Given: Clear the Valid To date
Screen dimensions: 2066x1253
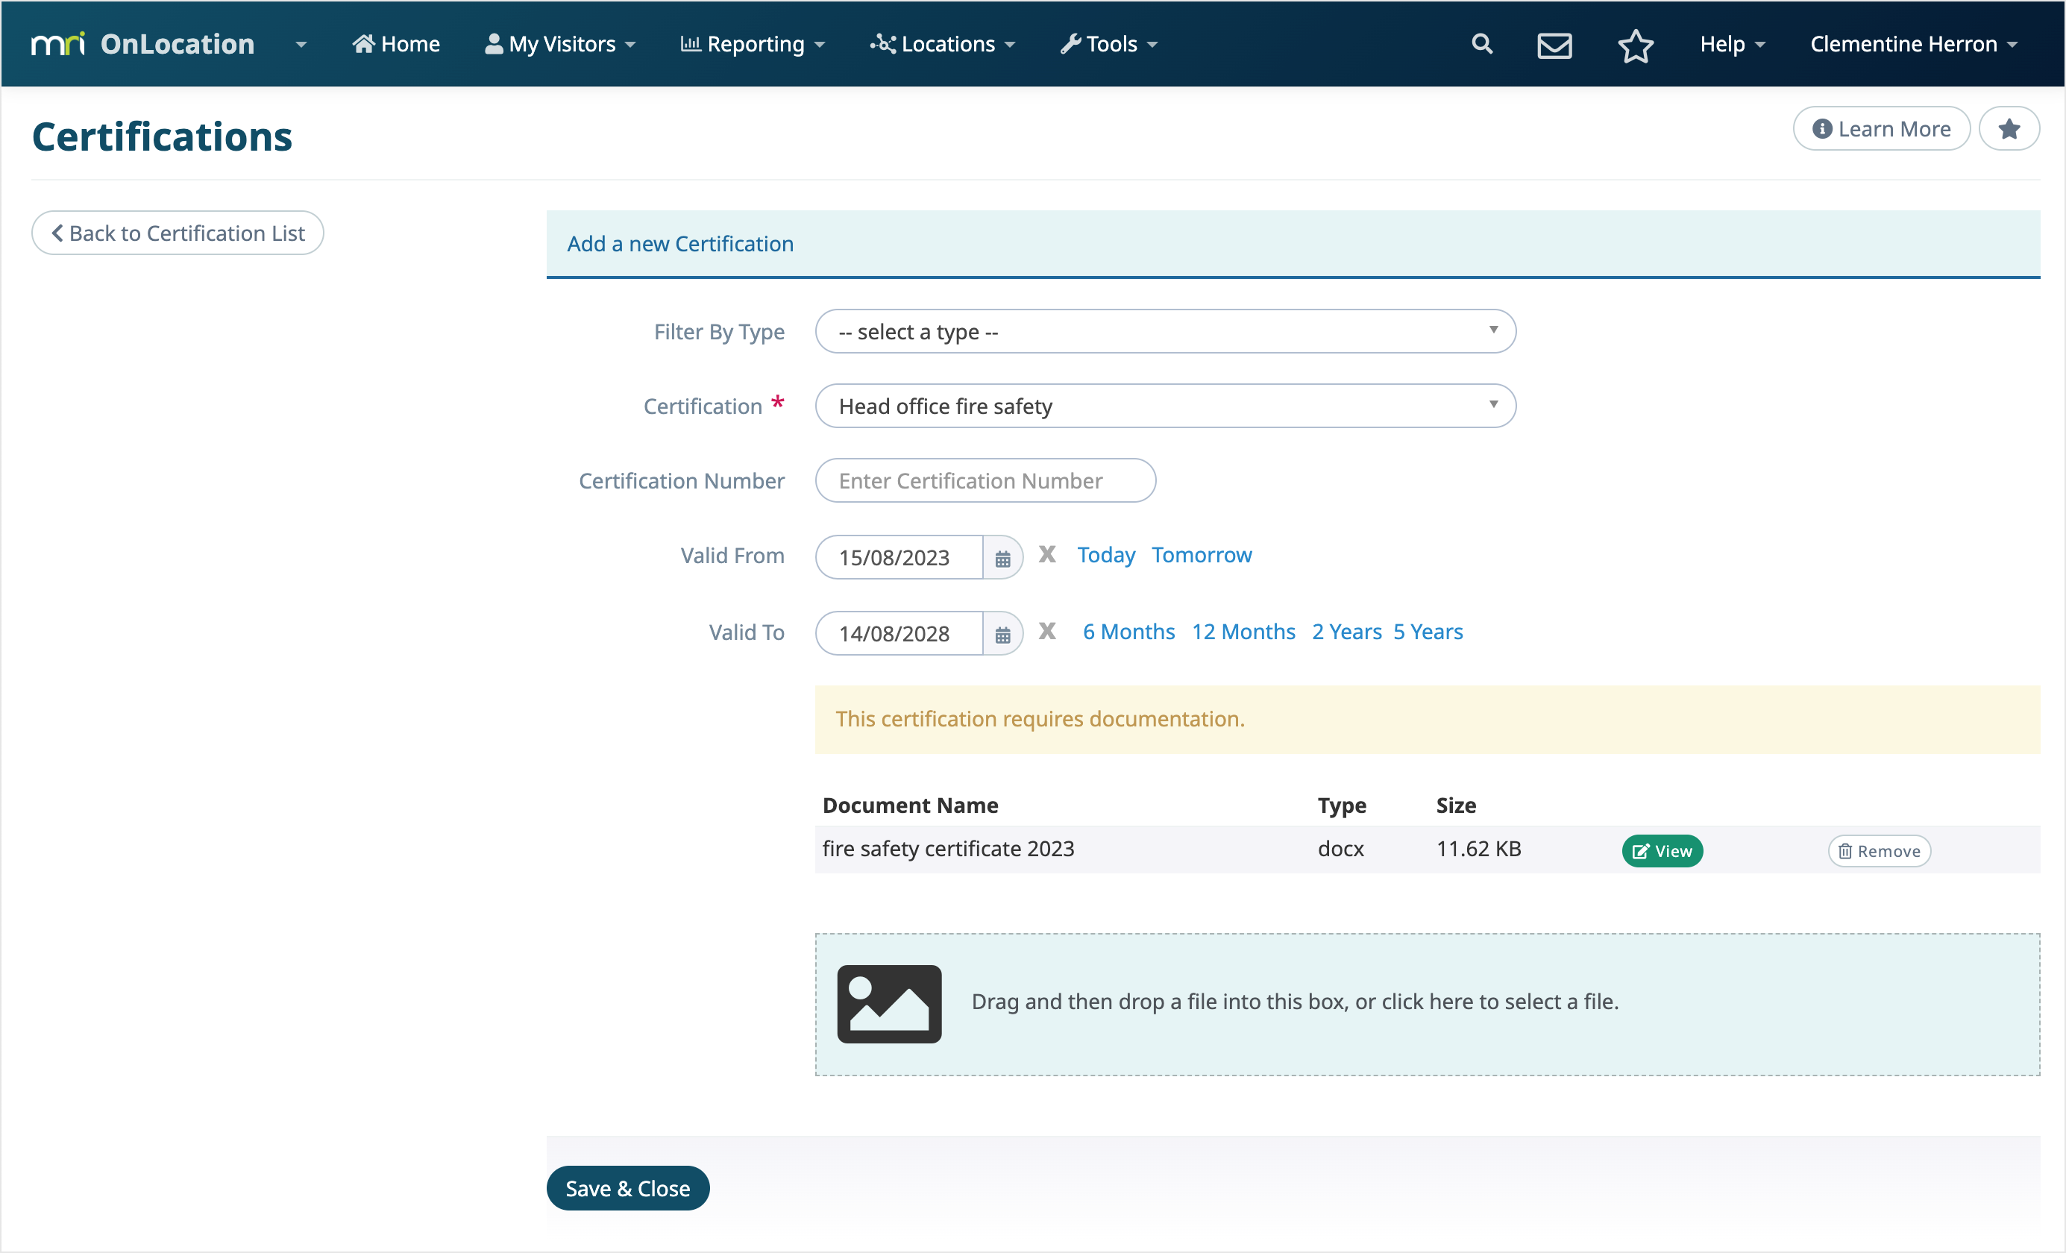Looking at the screenshot, I should pyautogui.click(x=1047, y=631).
